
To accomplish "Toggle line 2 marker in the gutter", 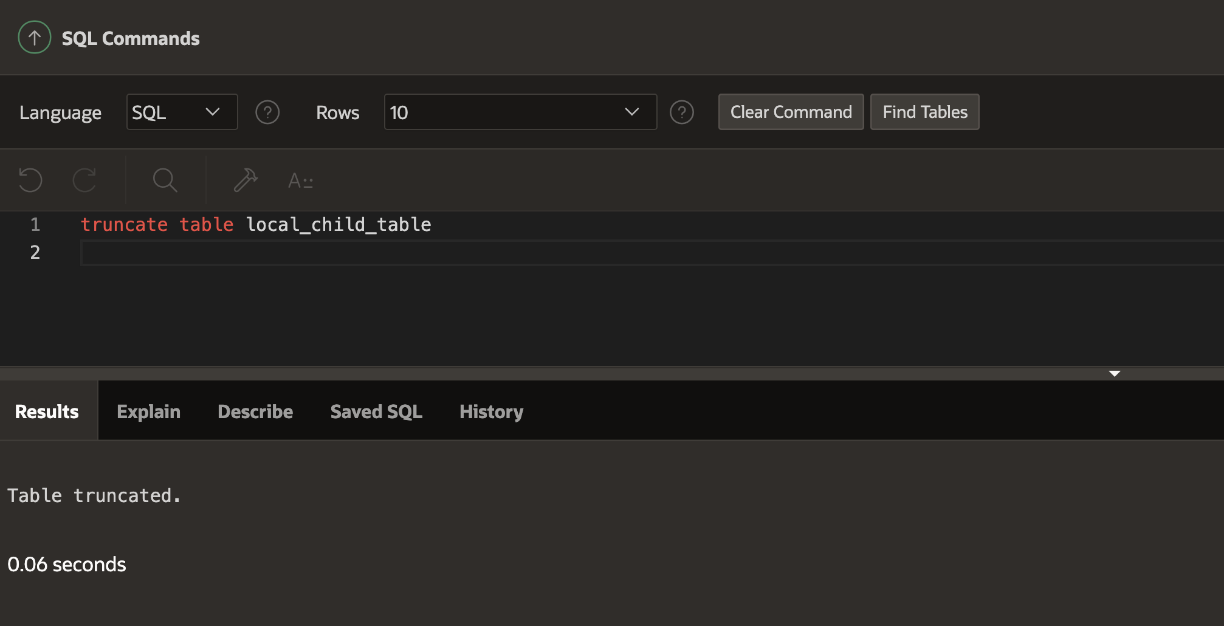I will [x=35, y=252].
